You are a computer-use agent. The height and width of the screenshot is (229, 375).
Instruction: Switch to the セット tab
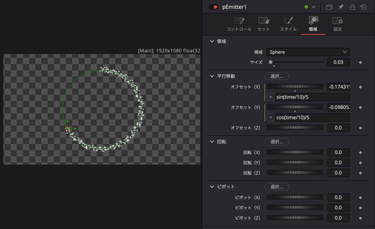[x=264, y=24]
